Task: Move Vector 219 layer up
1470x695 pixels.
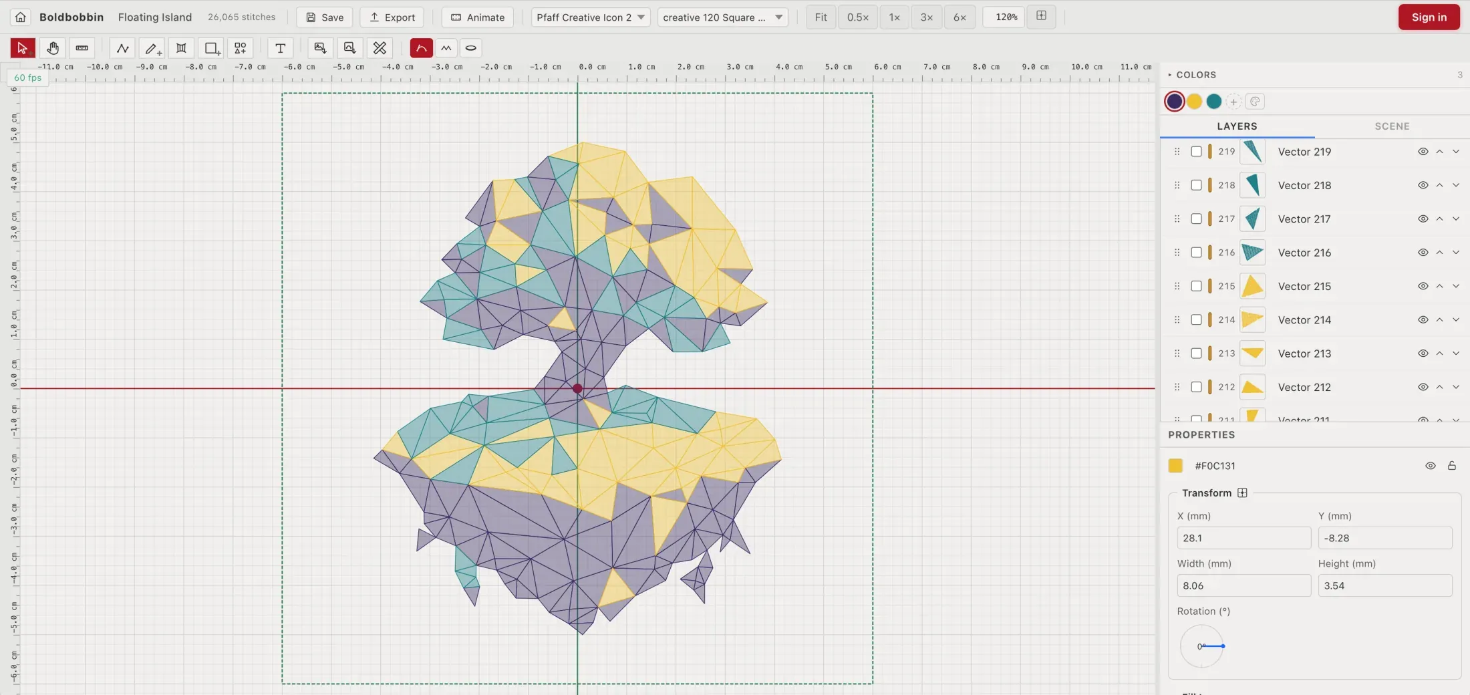Action: [1440, 152]
